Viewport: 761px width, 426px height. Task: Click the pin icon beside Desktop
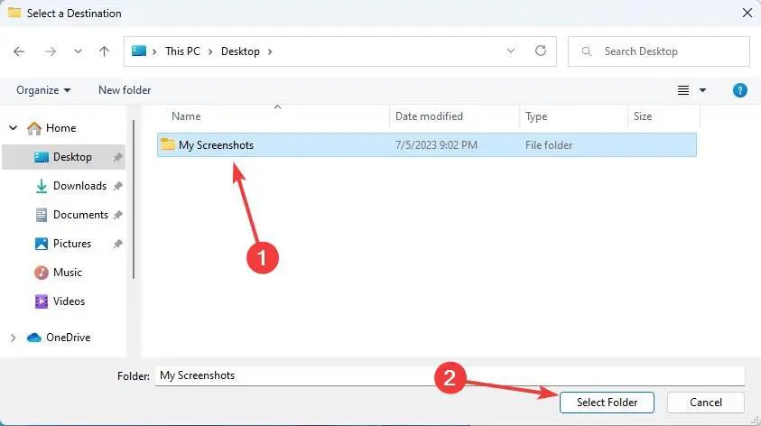(117, 157)
